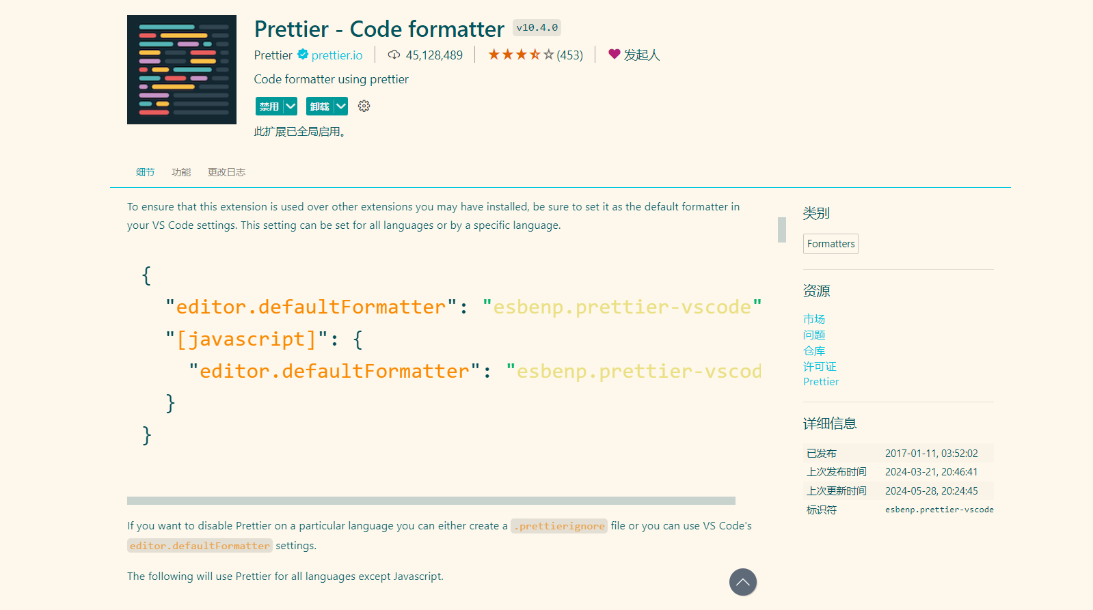Open the 仓库 (Repository) resource link
The width and height of the screenshot is (1093, 610).
pyautogui.click(x=814, y=350)
